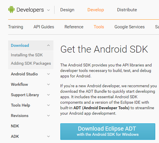Viewport: 159px width, 143px height.
Task: Click bold text ADT (Android Developer Tools)
Action: coord(101,108)
